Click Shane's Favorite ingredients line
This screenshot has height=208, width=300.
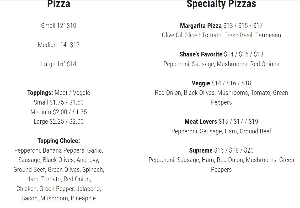pos(221,64)
